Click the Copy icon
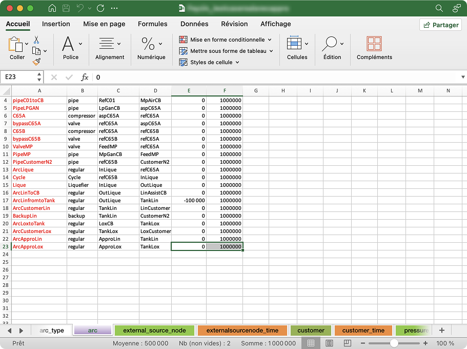This screenshot has width=467, height=349. pyautogui.click(x=36, y=51)
